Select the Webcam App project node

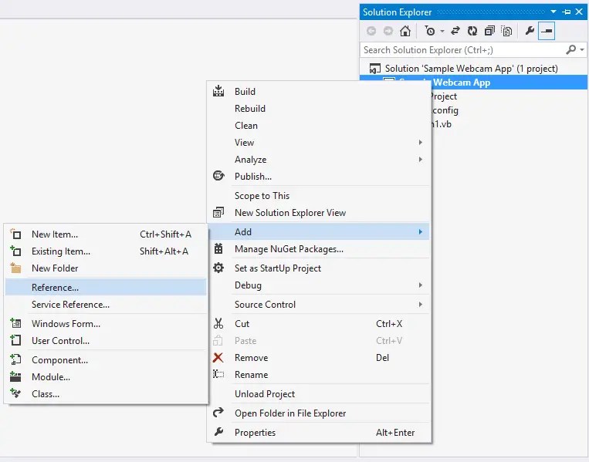(x=473, y=83)
